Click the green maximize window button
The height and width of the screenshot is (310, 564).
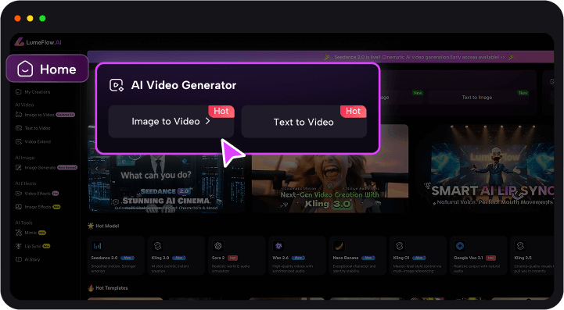click(x=42, y=18)
